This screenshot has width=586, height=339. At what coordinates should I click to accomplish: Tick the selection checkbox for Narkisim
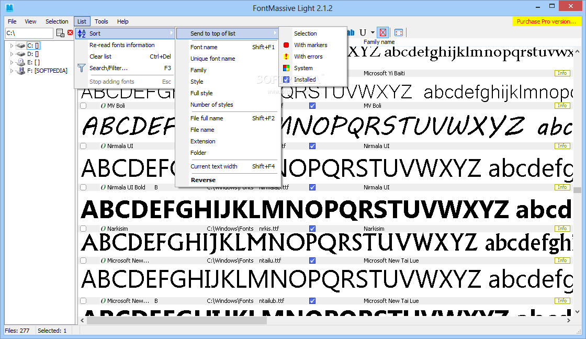tap(83, 229)
